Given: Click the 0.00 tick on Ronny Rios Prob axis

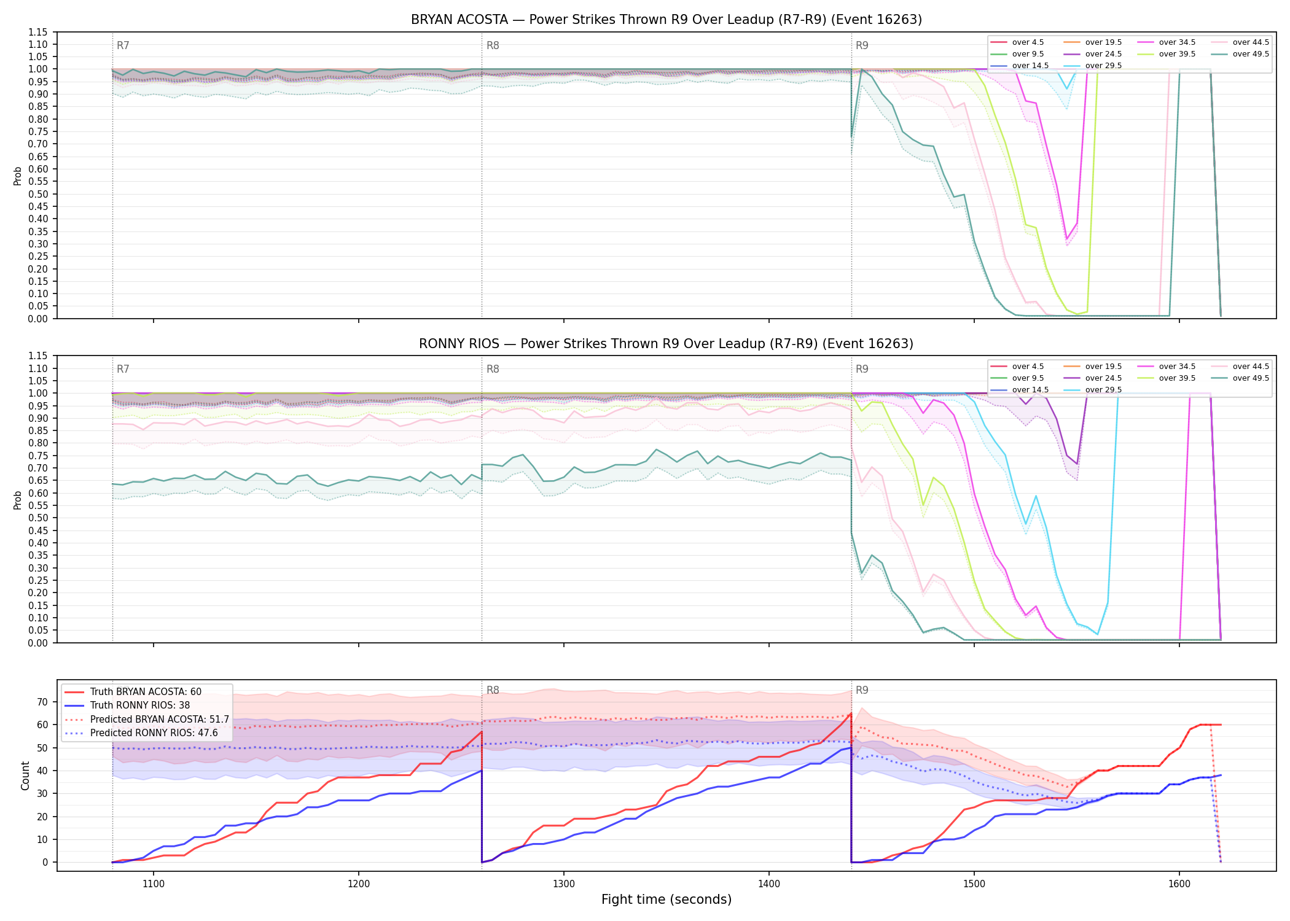Looking at the screenshot, I should pos(37,643).
